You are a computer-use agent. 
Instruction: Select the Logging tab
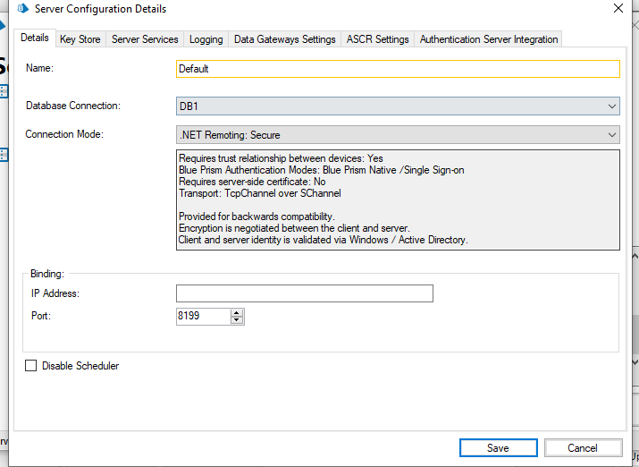(x=206, y=39)
